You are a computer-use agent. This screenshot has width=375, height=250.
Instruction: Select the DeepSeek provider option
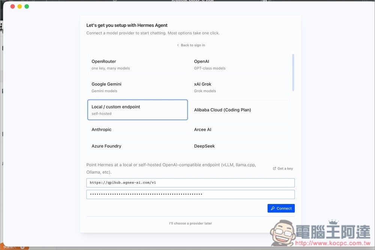click(240, 146)
